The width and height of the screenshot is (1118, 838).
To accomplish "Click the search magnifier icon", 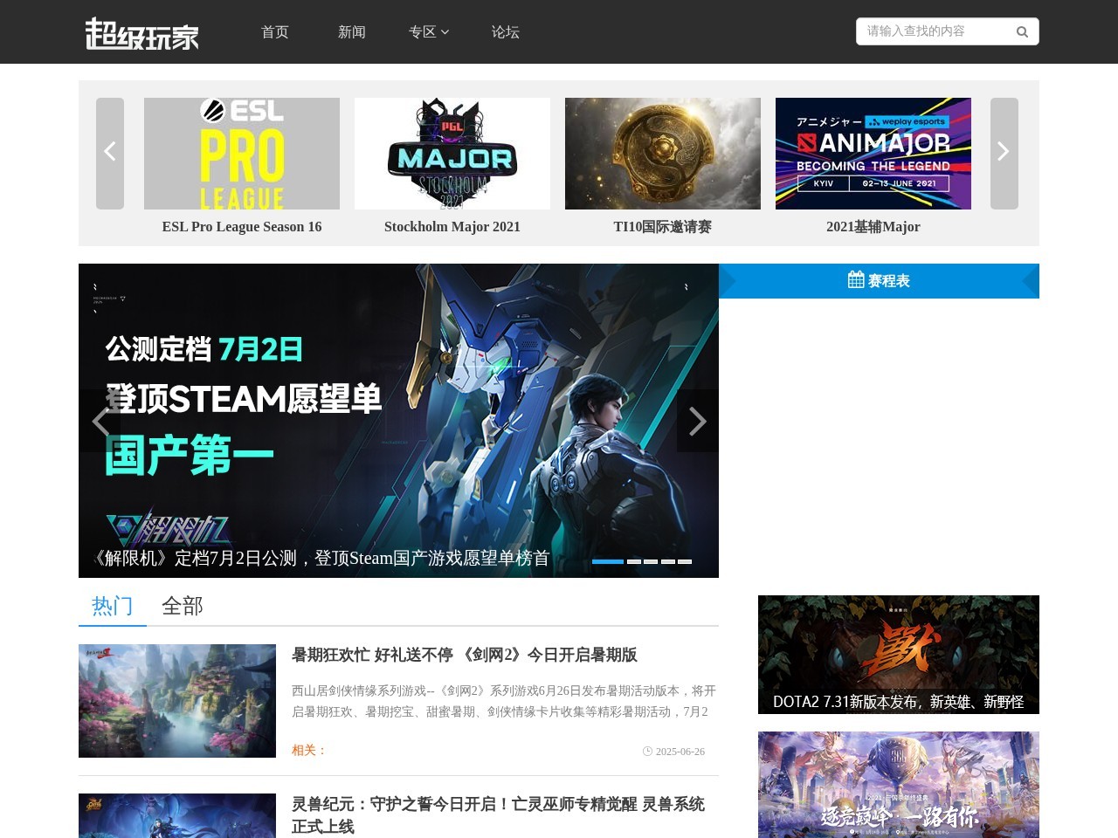I will [1022, 32].
